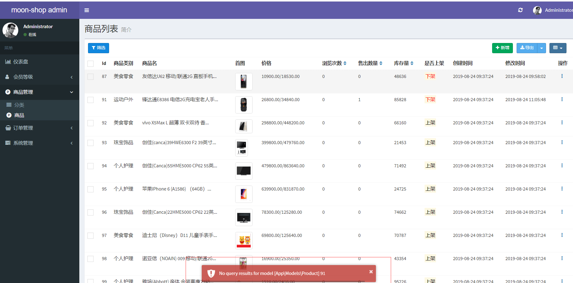Open actions menu for product 91
The image size is (573, 283).
click(x=562, y=99)
